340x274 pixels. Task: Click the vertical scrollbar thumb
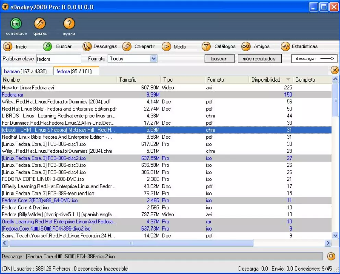tap(335, 100)
